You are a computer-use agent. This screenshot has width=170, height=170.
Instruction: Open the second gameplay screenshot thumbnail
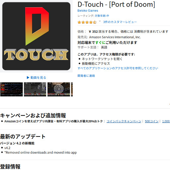tap(35, 89)
